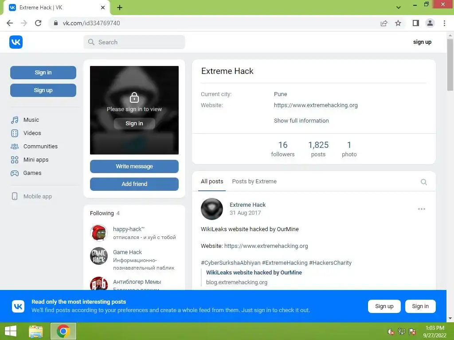Image resolution: width=454 pixels, height=340 pixels.
Task: Click the taskbar clock showing 1:03 PM
Action: click(x=434, y=332)
